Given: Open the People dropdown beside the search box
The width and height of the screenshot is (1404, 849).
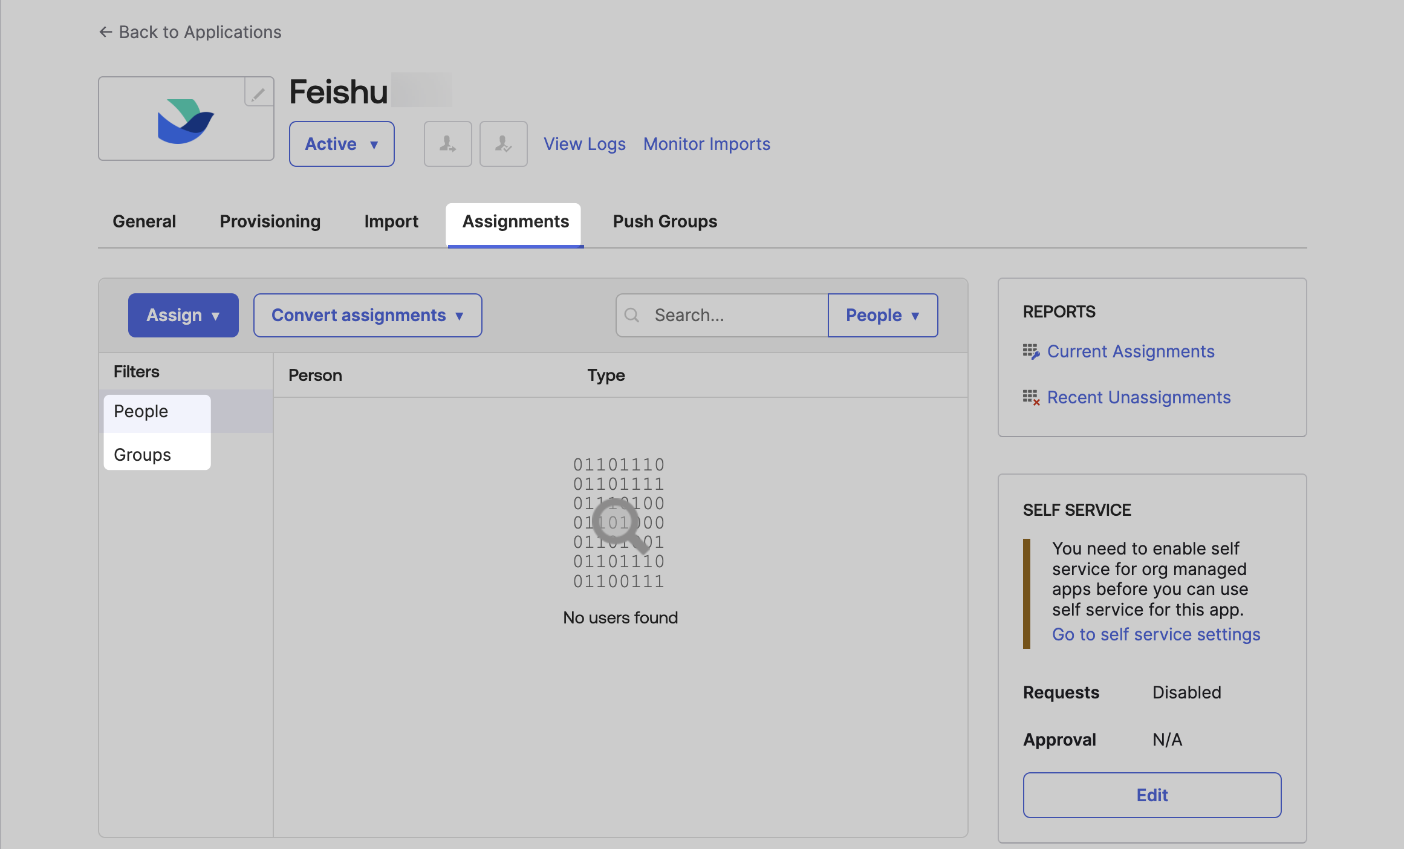Looking at the screenshot, I should [x=882, y=315].
